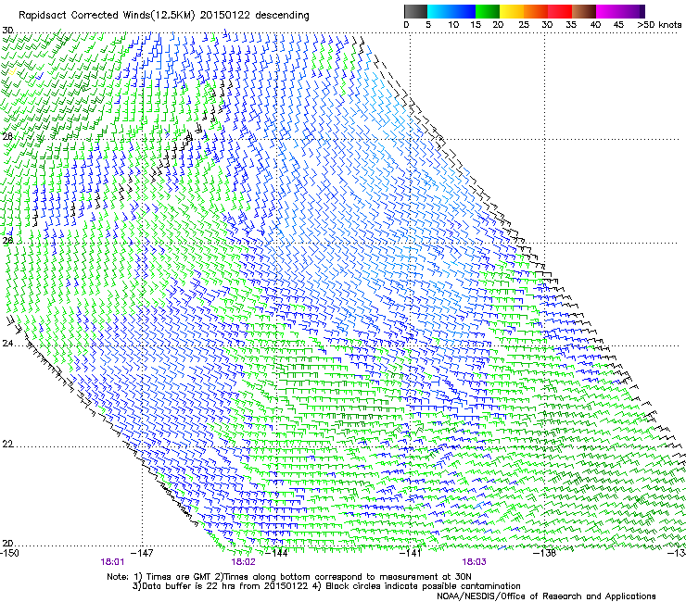Viewport: 686px width, 602px height.
Task: Click the purple time stamp '18:02'
Action: [x=243, y=562]
